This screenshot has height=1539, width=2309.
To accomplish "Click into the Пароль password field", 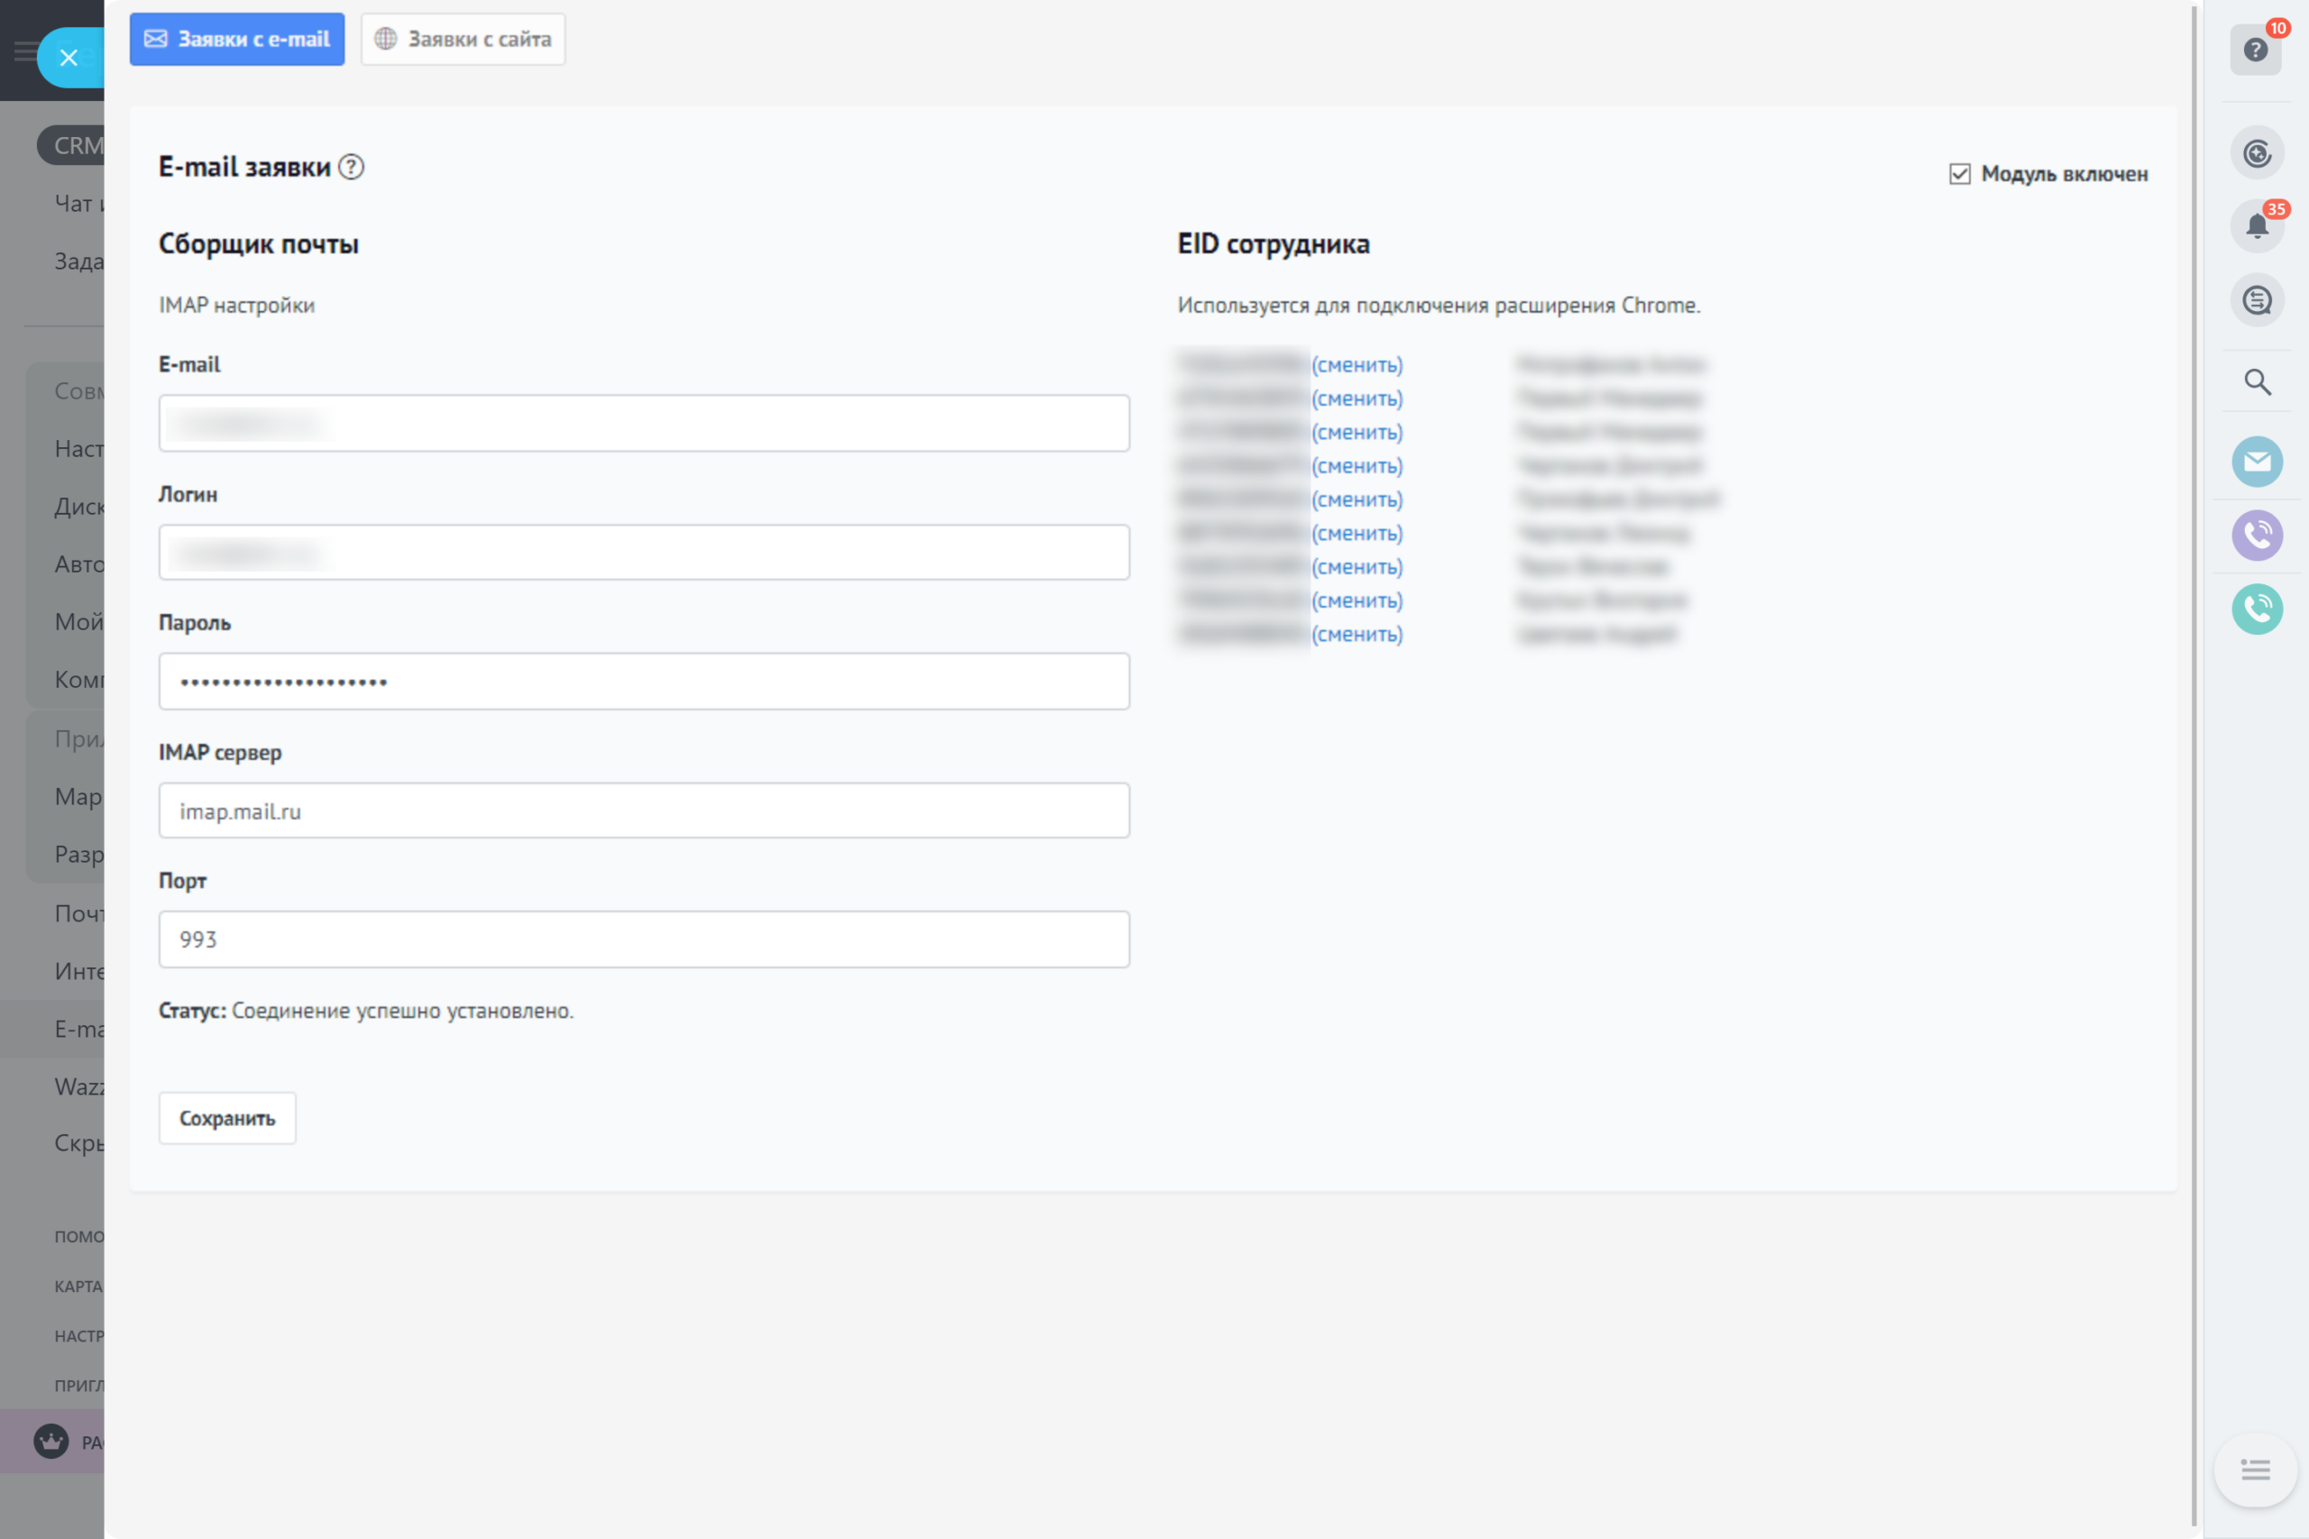I will click(644, 682).
